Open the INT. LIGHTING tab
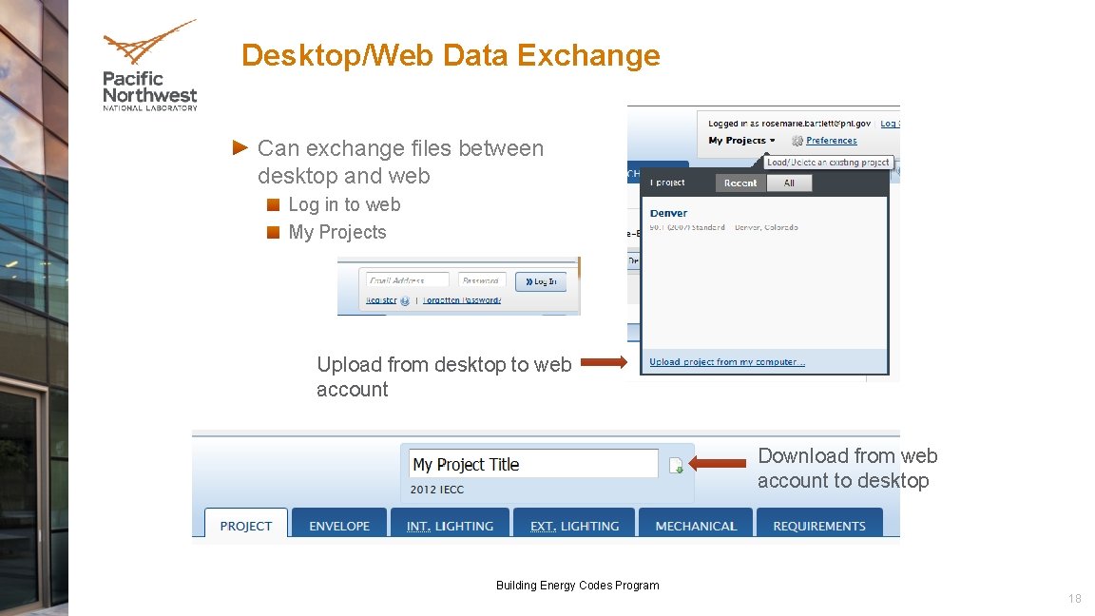 click(451, 525)
